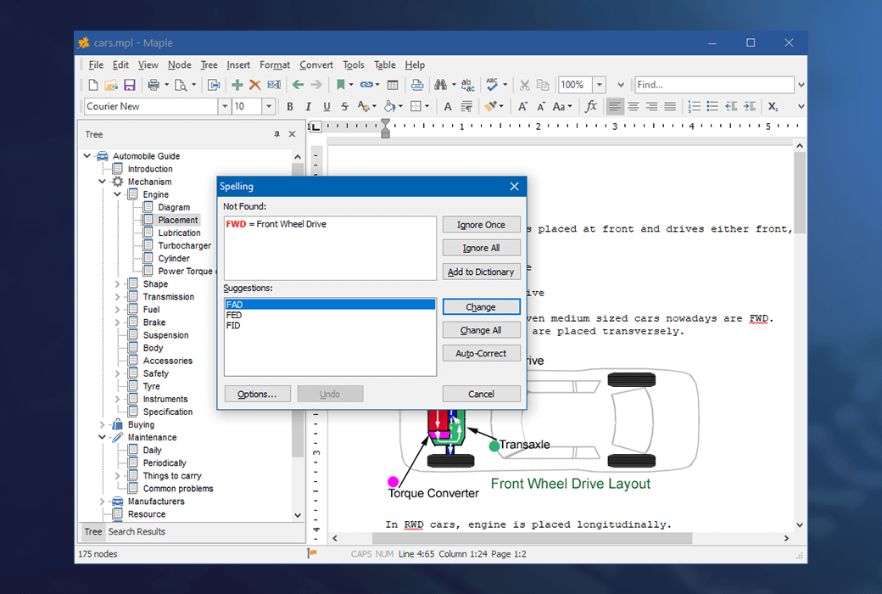Increase the paragraph indent
Screen dimensions: 882x594
click(749, 106)
